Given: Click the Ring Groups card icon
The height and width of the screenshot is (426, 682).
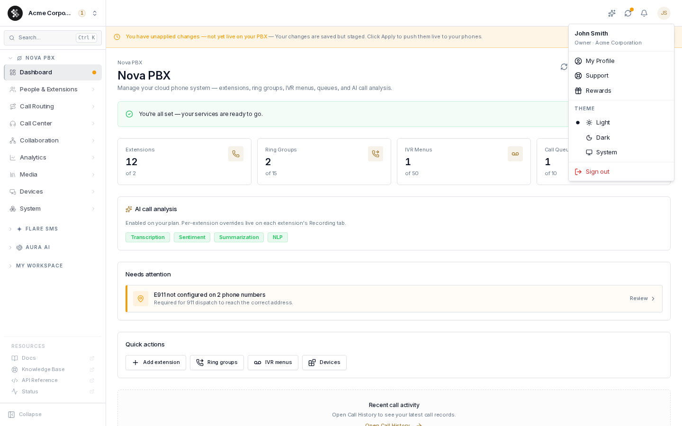Looking at the screenshot, I should pyautogui.click(x=376, y=154).
